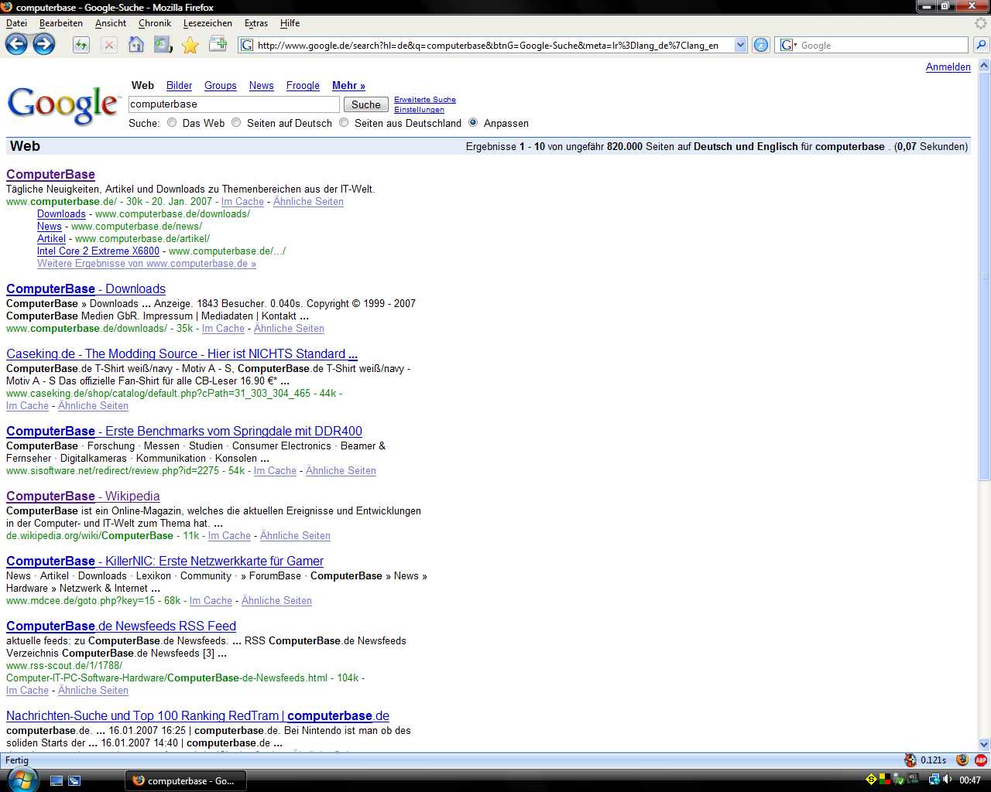Click the Firefox throbber icon near the menu bar
Viewport: 991px width, 792px height.
click(x=981, y=23)
